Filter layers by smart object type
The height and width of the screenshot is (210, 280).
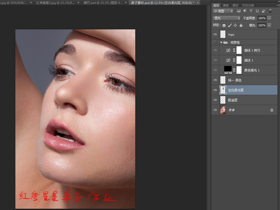click(263, 11)
